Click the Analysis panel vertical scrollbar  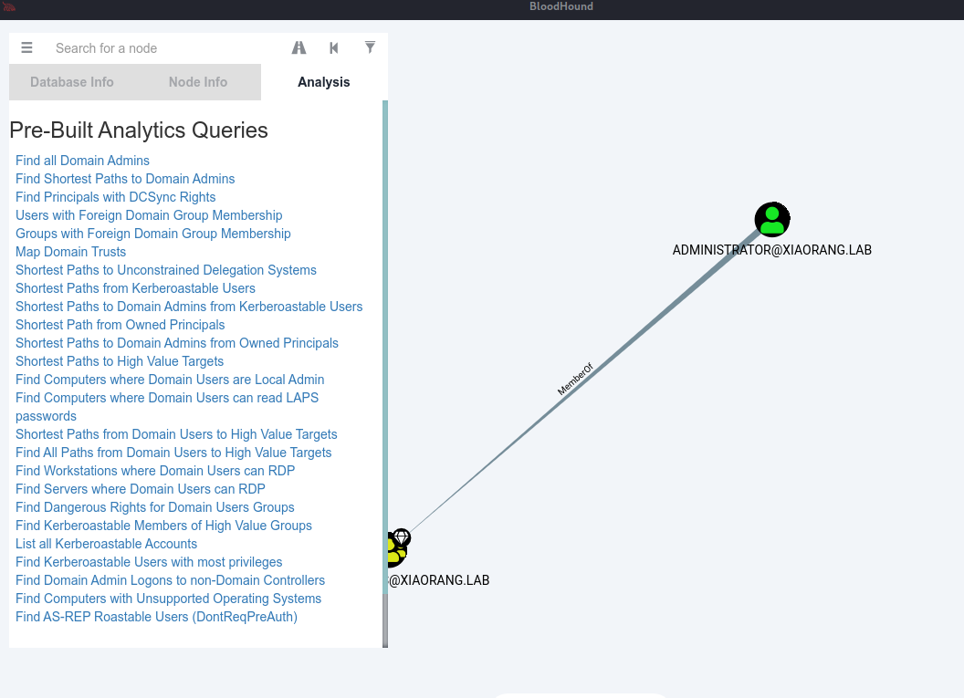[x=385, y=365]
